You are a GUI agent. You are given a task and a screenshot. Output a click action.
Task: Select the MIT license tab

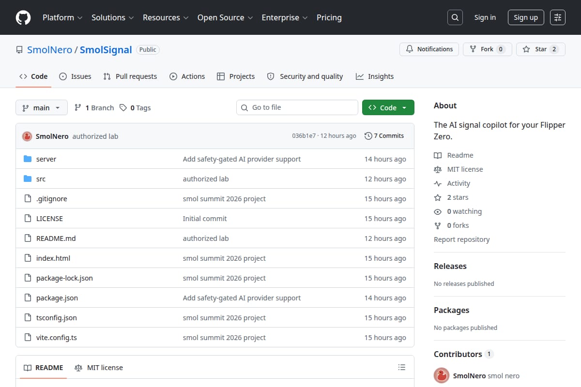coord(99,368)
